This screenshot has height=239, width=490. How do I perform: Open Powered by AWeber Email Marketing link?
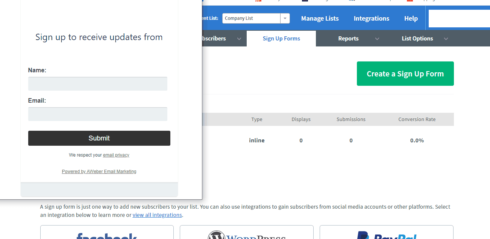point(99,172)
